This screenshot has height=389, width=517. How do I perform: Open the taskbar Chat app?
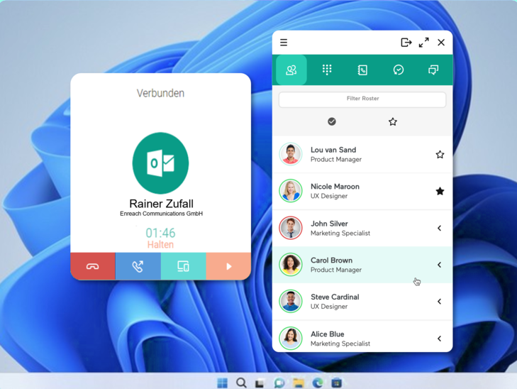[x=279, y=383]
